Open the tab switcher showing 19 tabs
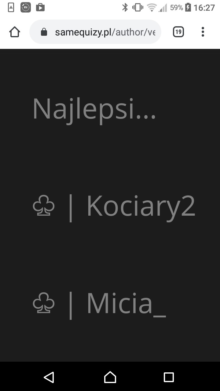This screenshot has height=391, width=220. 178,32
